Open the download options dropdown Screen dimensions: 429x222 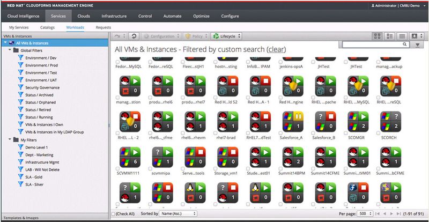[x=417, y=36]
